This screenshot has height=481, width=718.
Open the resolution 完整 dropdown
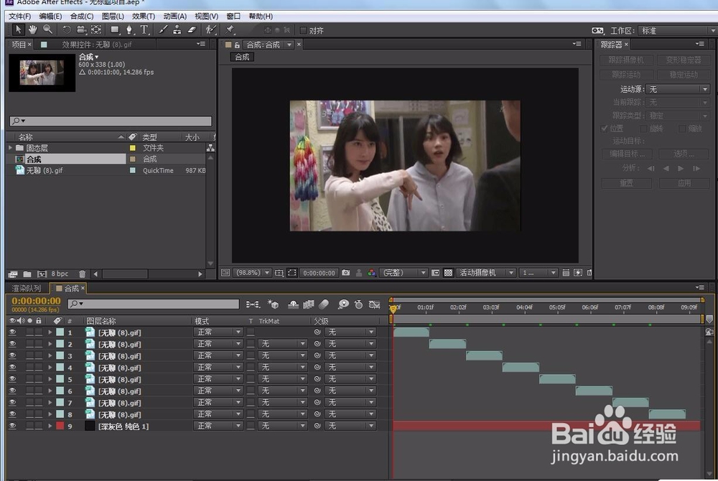coord(404,273)
